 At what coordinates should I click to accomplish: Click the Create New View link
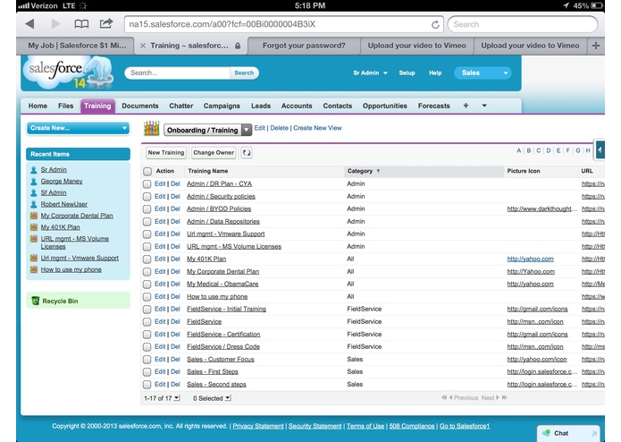tap(317, 128)
